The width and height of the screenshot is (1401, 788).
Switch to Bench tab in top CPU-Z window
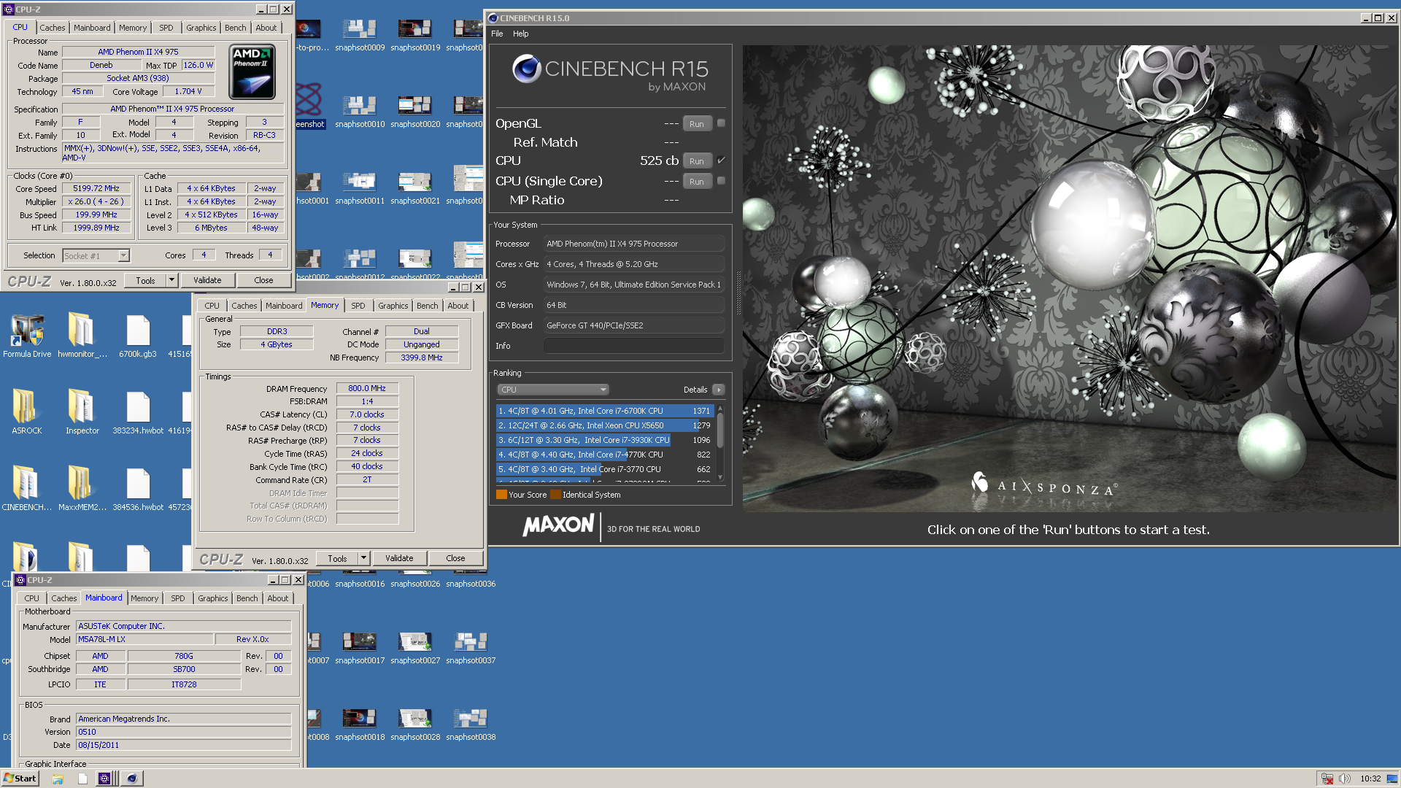[x=235, y=28]
